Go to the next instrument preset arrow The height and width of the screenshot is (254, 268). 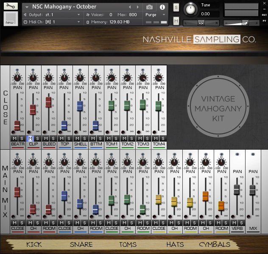point(138,7)
